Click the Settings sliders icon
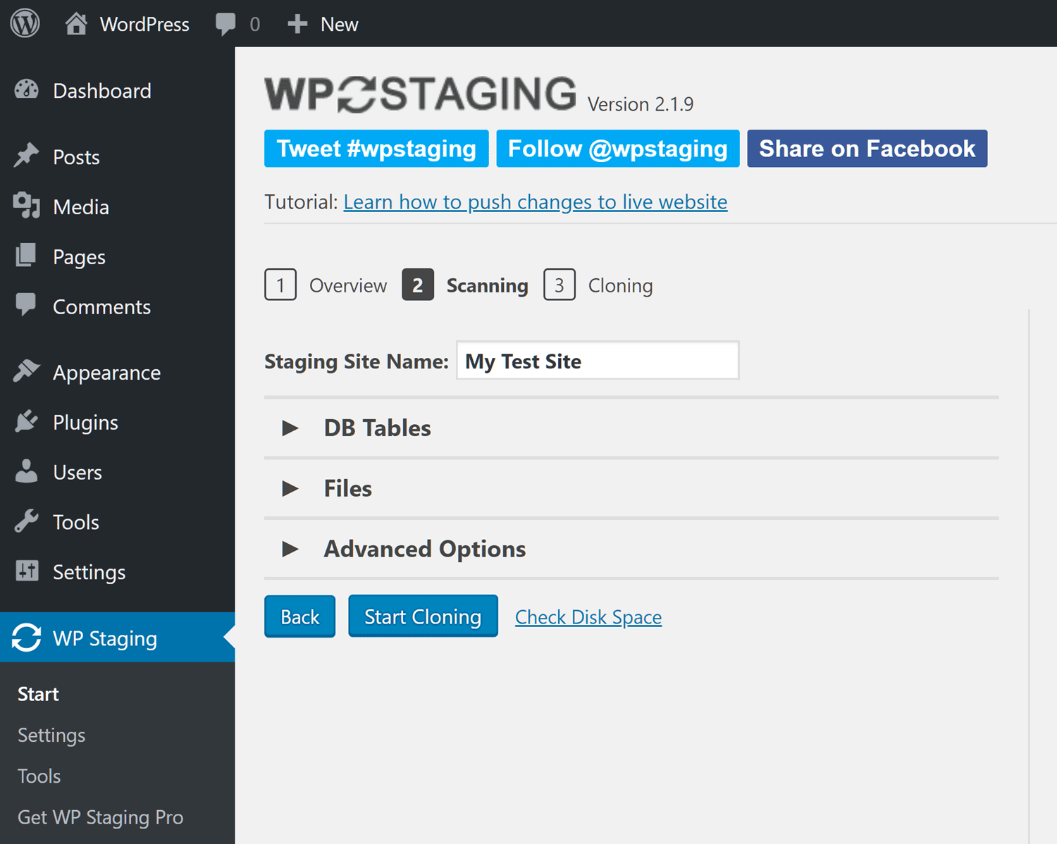 pos(27,571)
